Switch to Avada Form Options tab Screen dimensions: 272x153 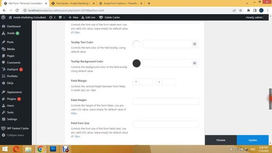click(x=121, y=3)
